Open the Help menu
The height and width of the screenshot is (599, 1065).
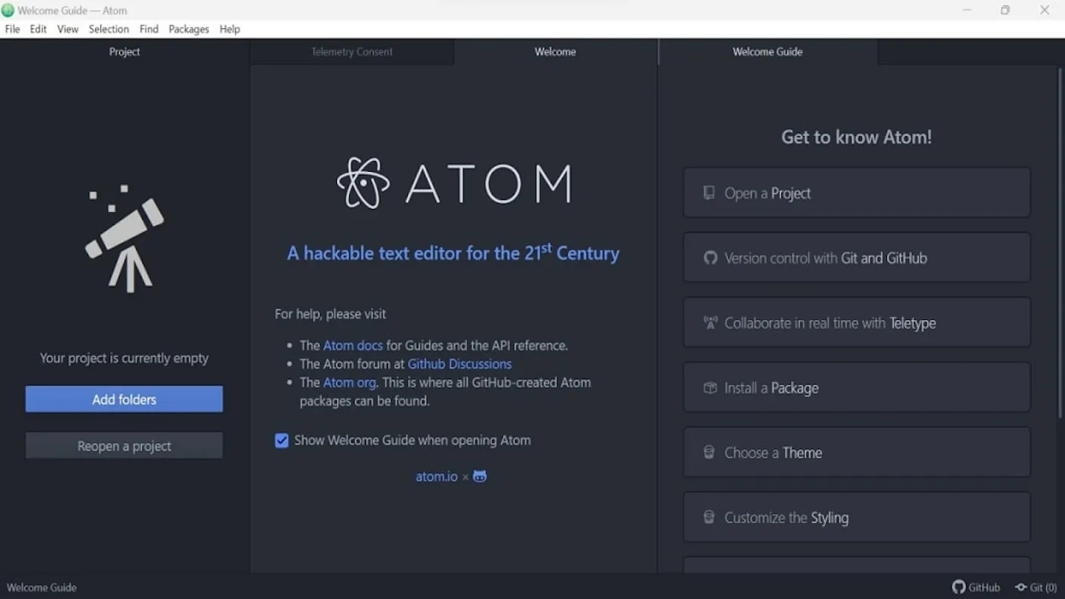[x=229, y=29]
